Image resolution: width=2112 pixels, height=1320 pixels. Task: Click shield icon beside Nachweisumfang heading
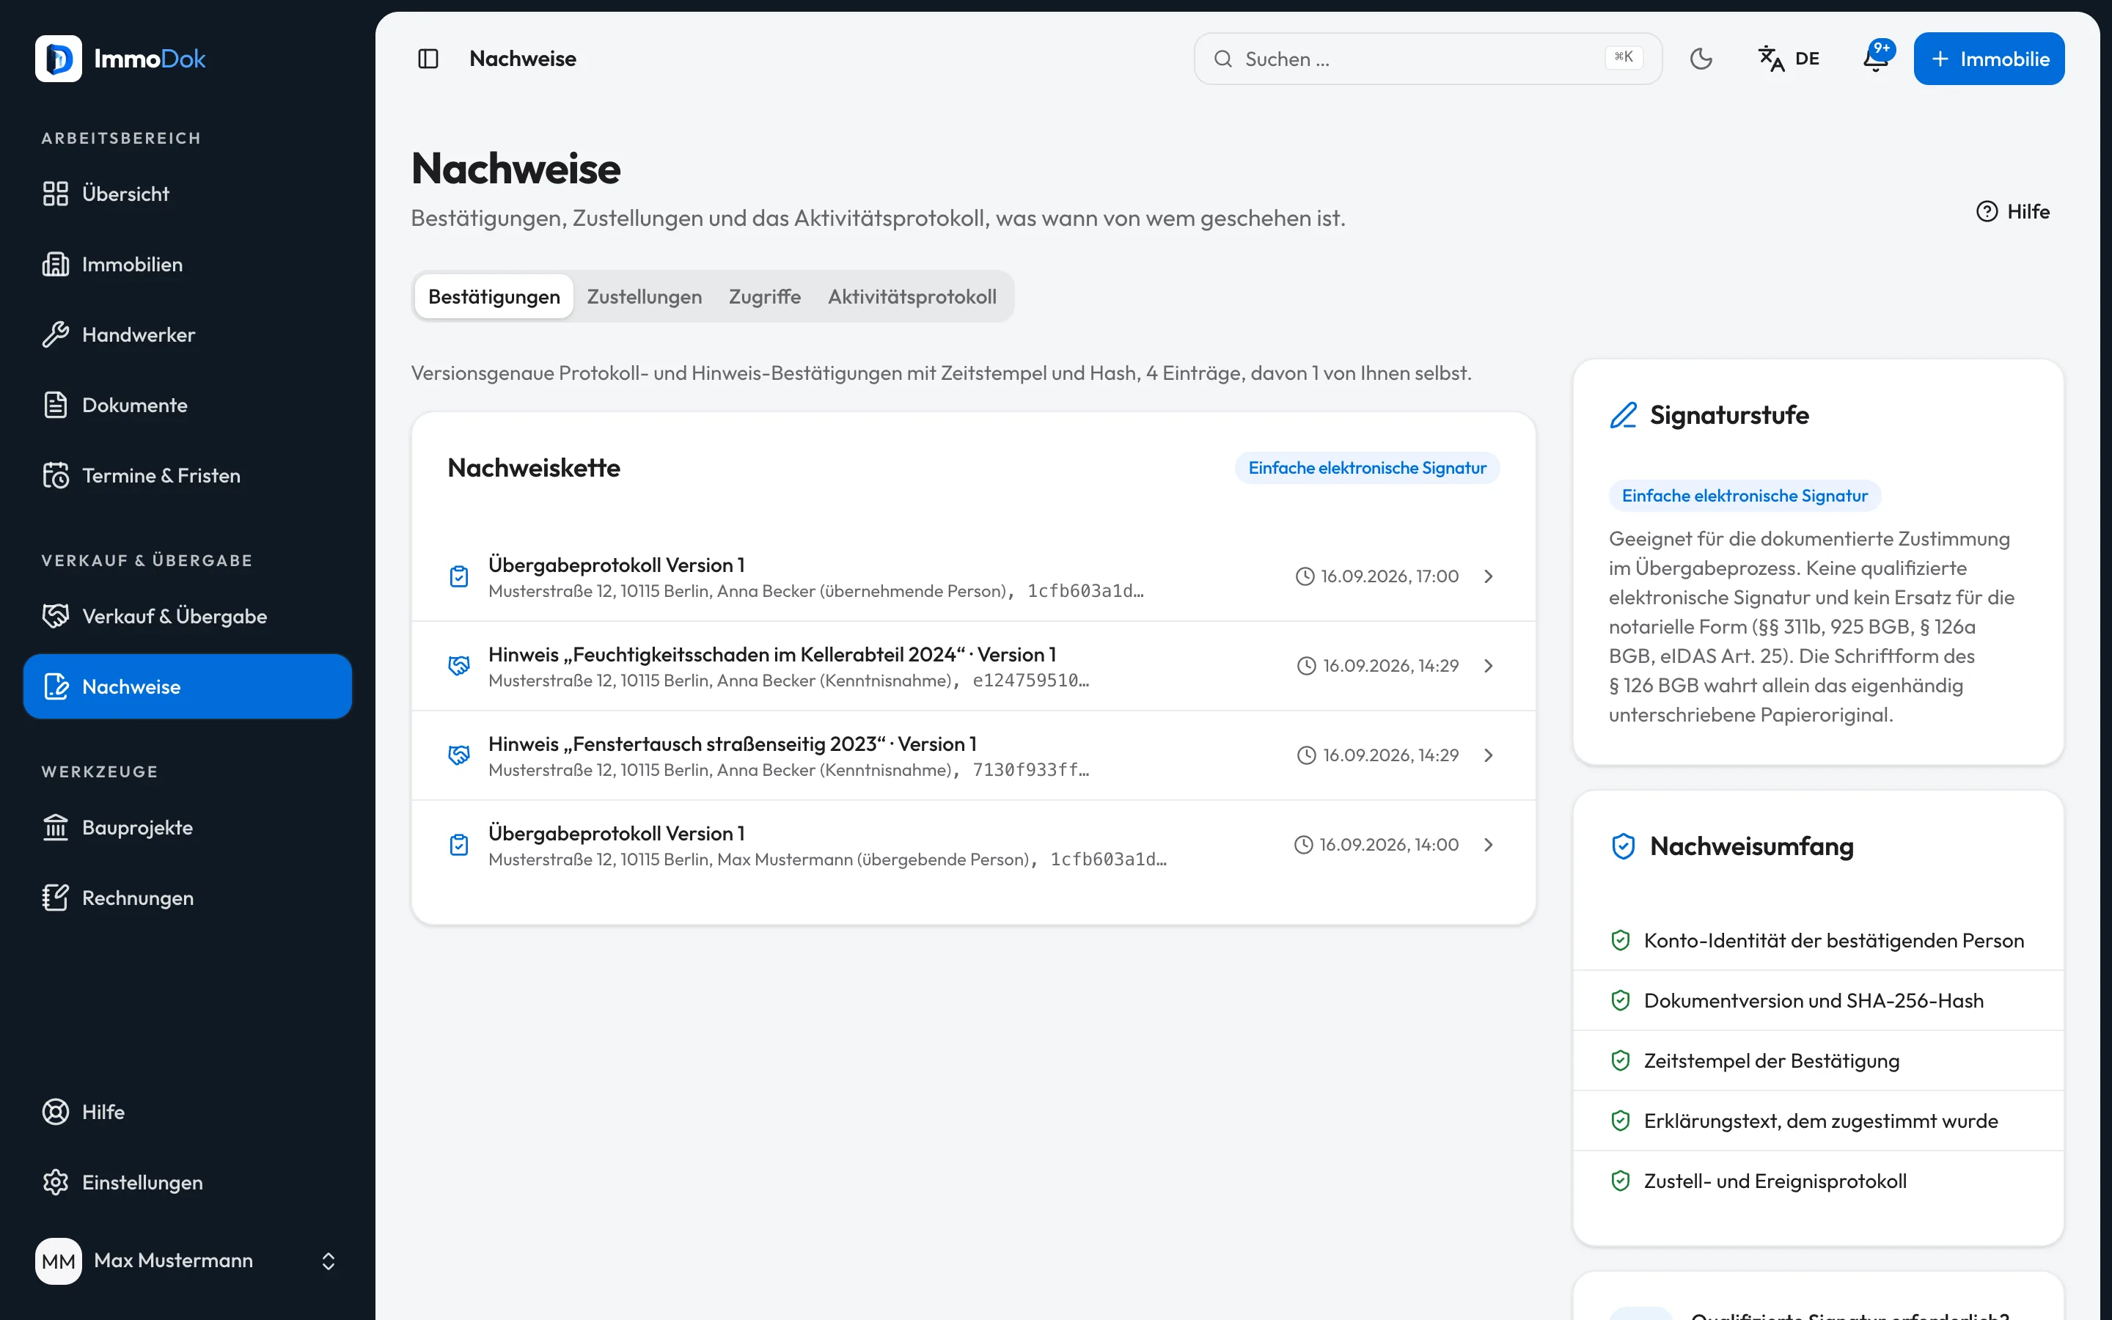click(1624, 846)
